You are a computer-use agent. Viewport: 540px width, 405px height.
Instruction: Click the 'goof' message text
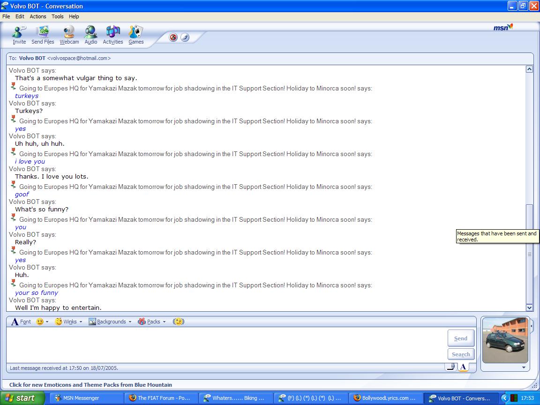pos(22,194)
